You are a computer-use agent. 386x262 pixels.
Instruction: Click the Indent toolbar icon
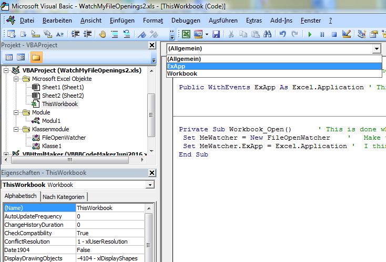75,34
